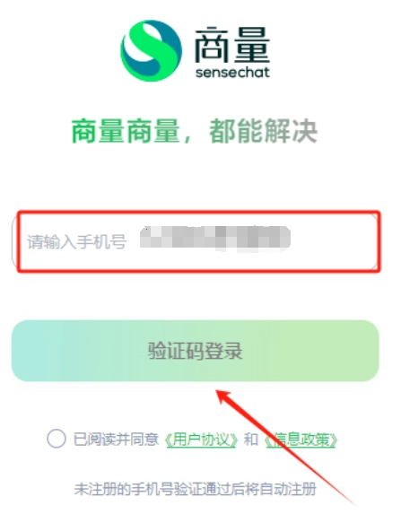Click the 商量 brand title text

pos(232,45)
